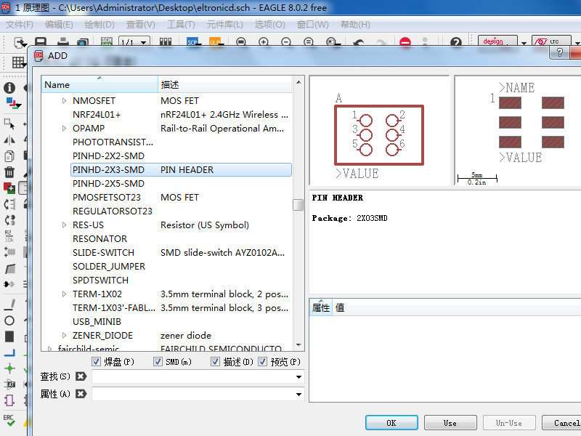
Task: Run the ERC check tool
Action: tap(9, 421)
